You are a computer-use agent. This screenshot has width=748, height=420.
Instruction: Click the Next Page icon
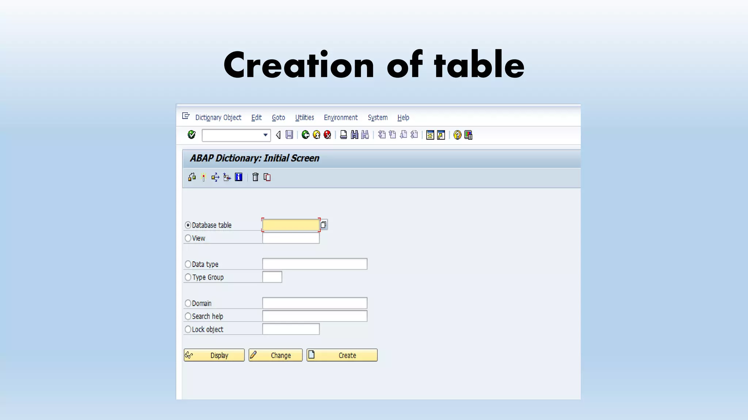click(403, 135)
